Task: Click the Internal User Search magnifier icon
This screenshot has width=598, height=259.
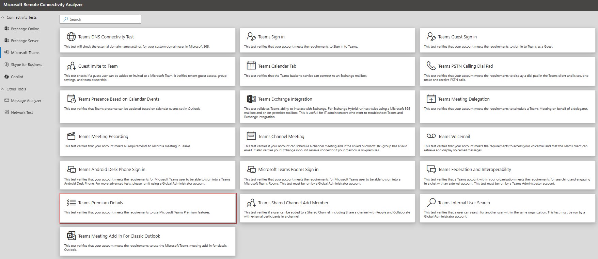Action: [431, 203]
